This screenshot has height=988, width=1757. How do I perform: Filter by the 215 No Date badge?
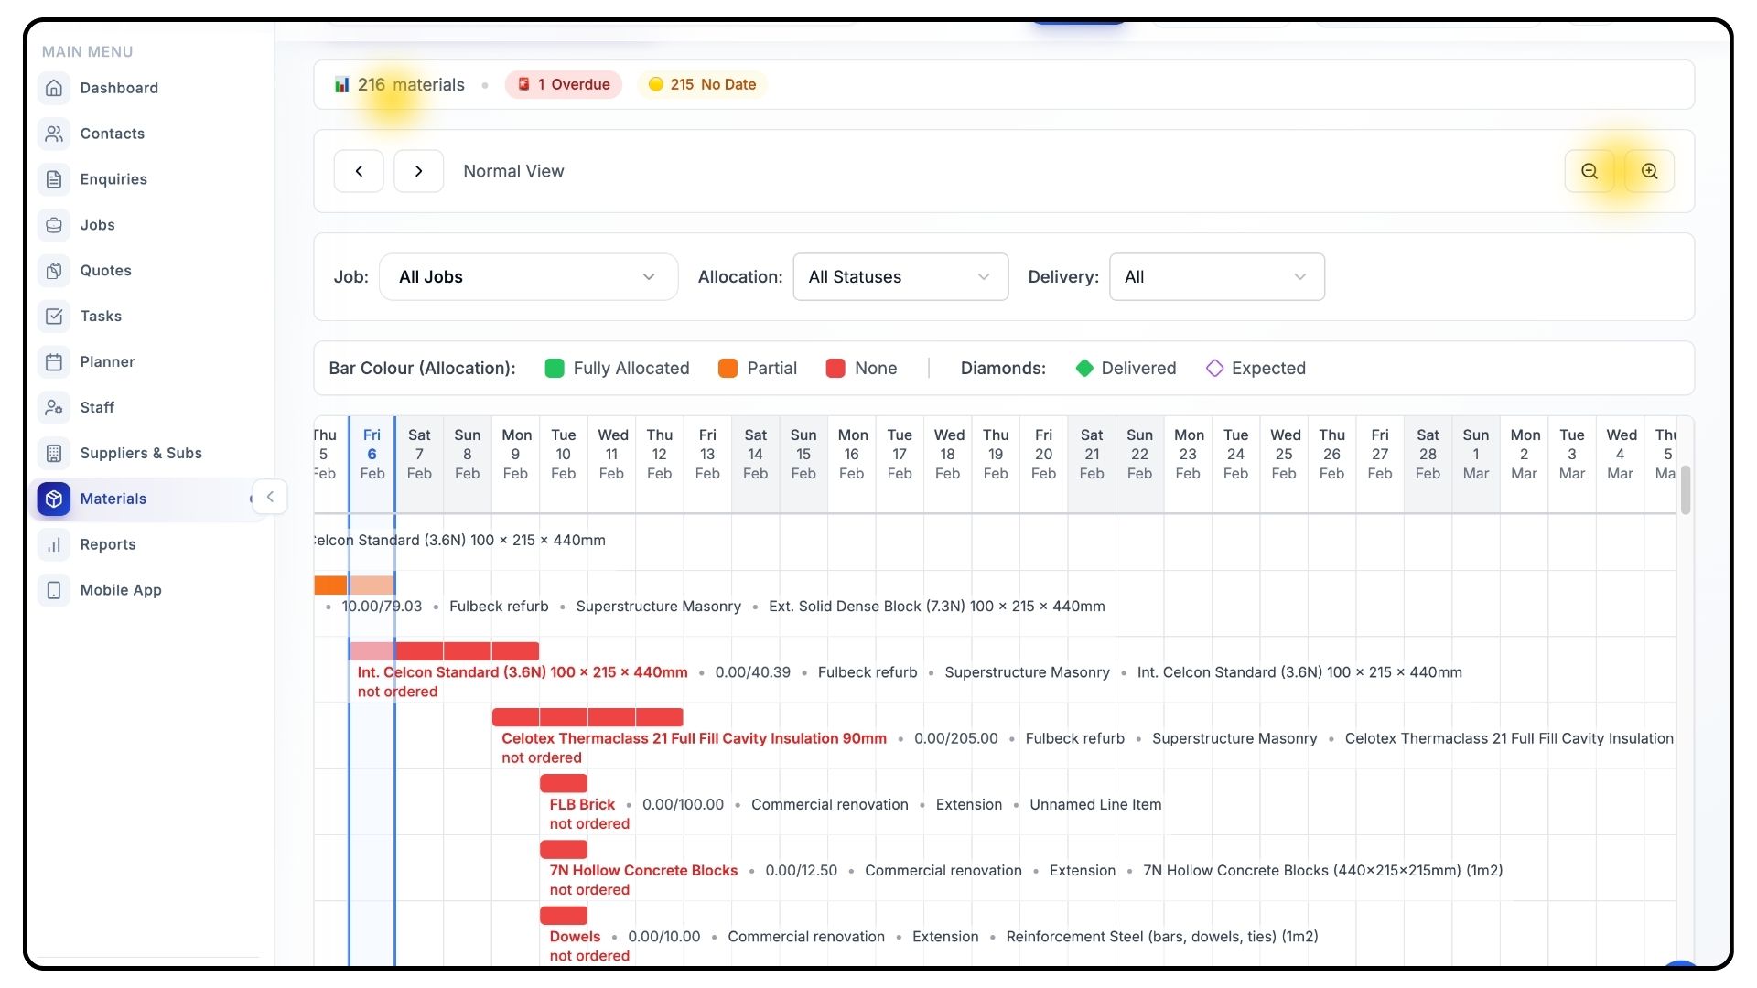tap(702, 84)
